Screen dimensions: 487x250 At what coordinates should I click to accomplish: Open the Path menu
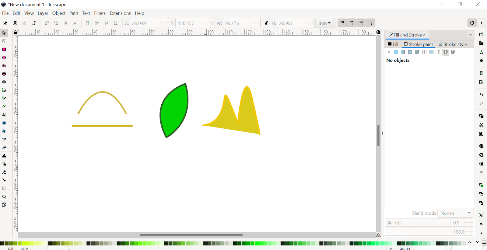point(74,13)
